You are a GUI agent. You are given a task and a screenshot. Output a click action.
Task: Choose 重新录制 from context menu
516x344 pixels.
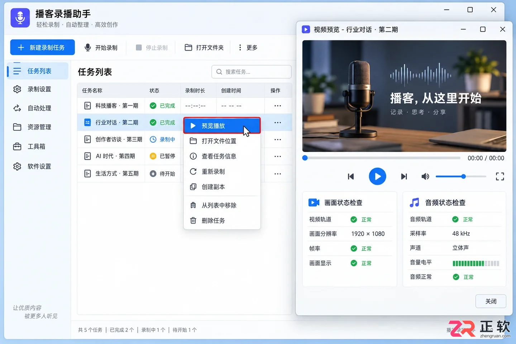pyautogui.click(x=222, y=172)
